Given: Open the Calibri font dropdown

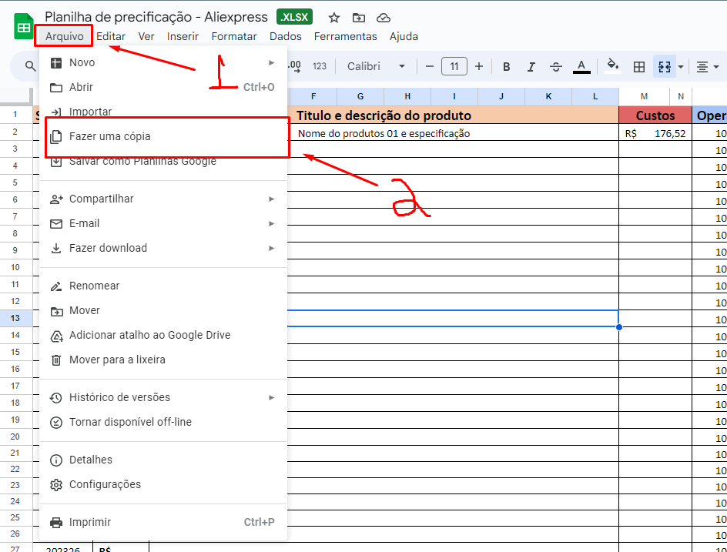Looking at the screenshot, I should [x=376, y=66].
